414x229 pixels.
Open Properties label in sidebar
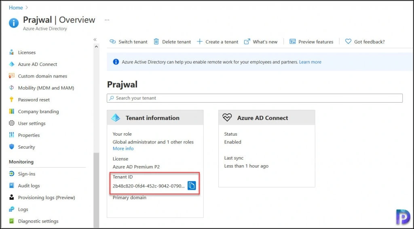(x=29, y=135)
